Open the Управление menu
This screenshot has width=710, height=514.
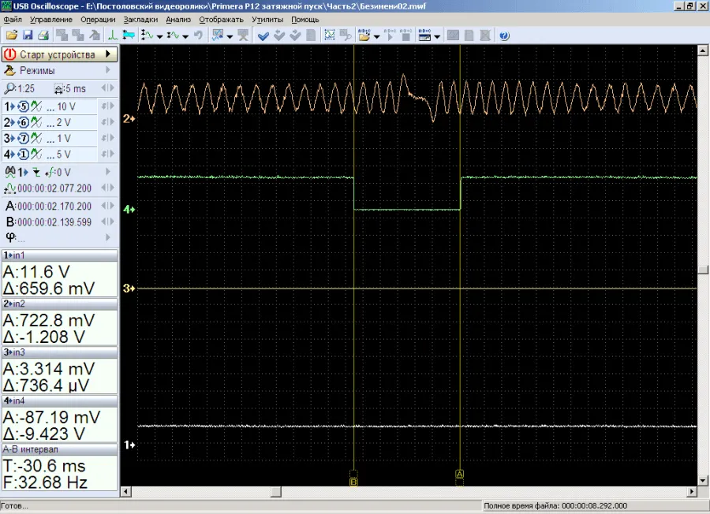[x=51, y=20]
